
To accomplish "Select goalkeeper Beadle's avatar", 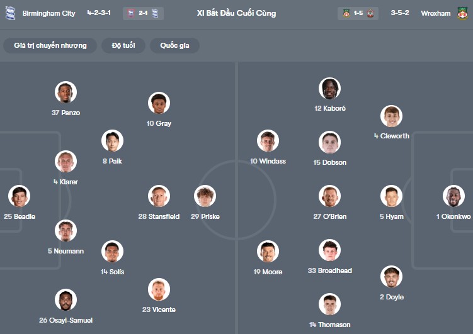I will point(20,196).
